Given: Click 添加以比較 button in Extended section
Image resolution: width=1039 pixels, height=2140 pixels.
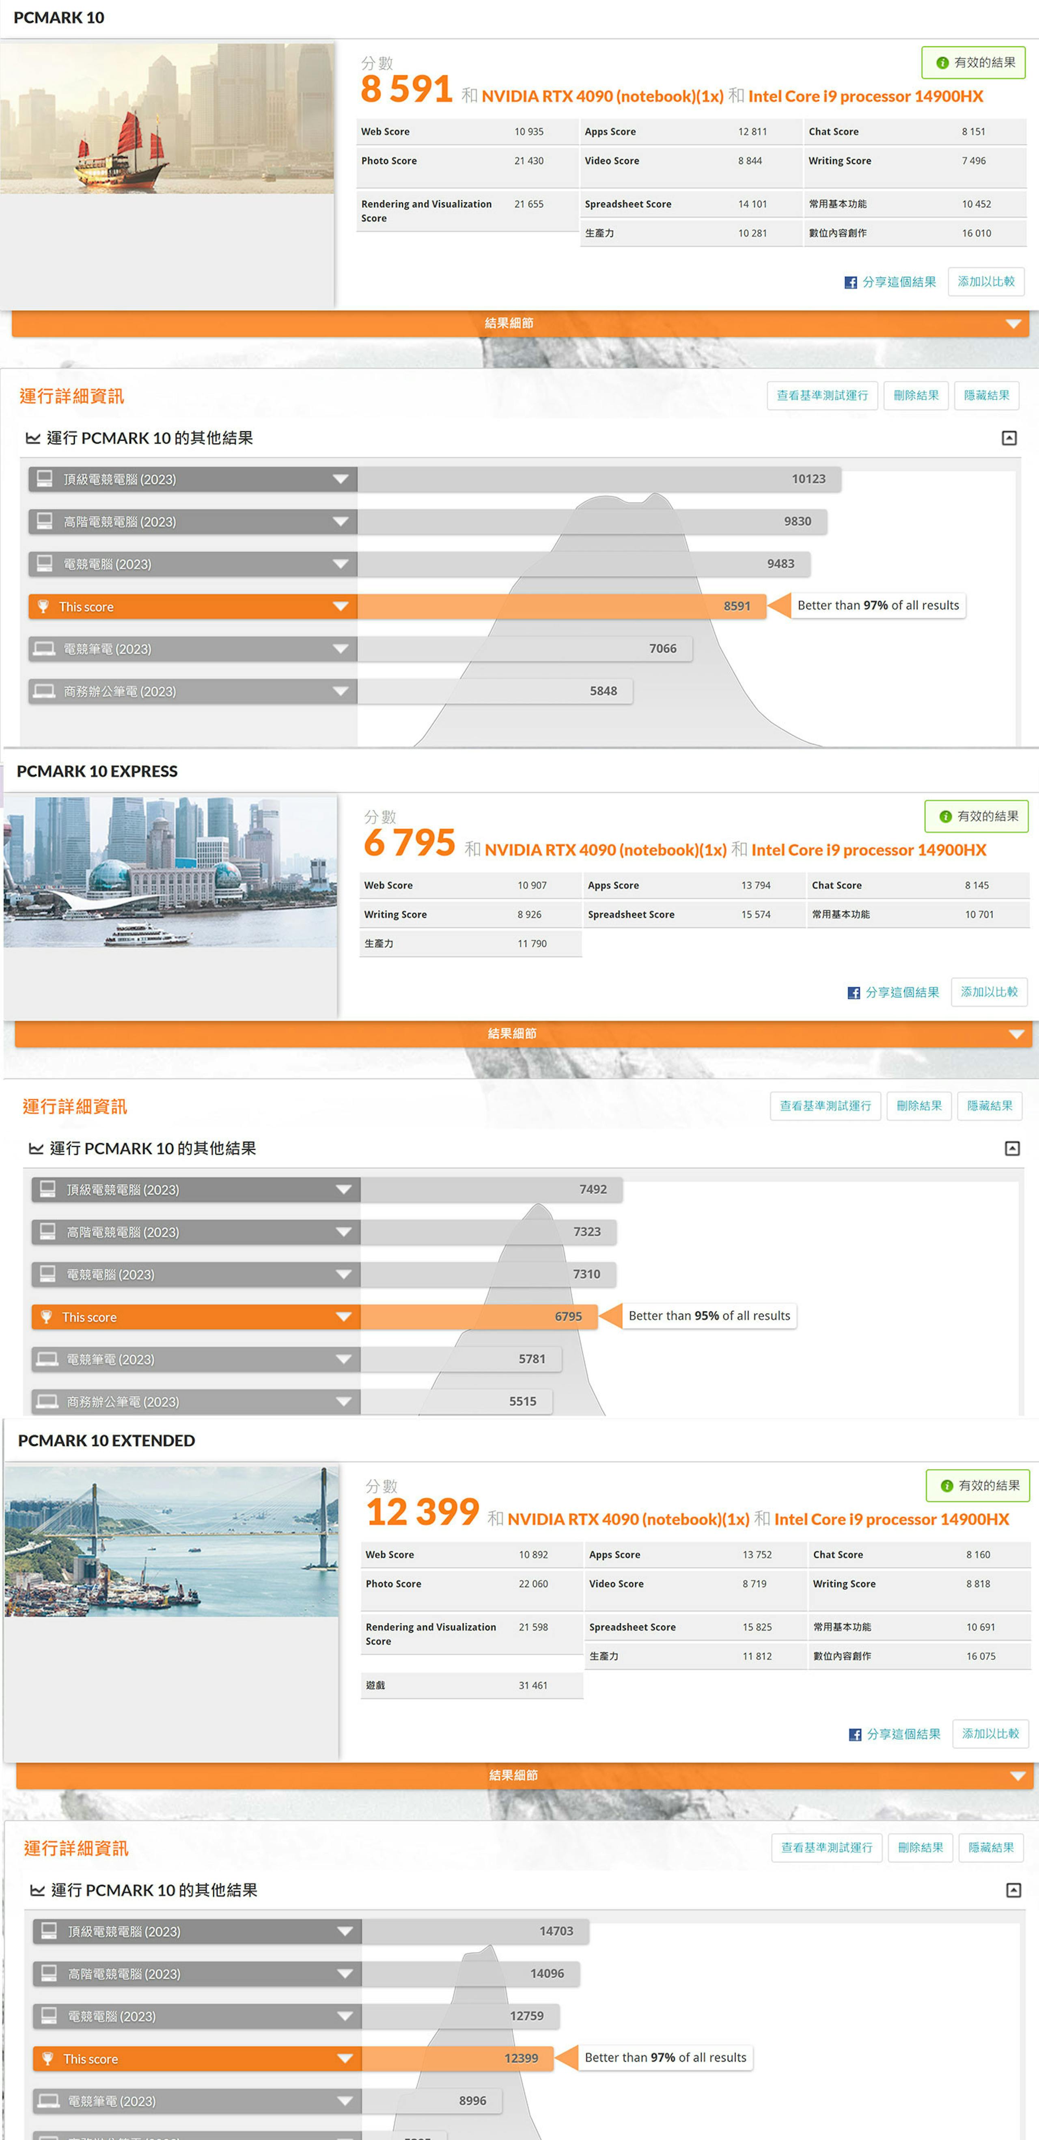Looking at the screenshot, I should tap(991, 1734).
